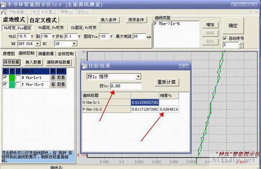The width and height of the screenshot is (261, 169).
Task: Open the 帮助 menu
Action: [67, 12]
